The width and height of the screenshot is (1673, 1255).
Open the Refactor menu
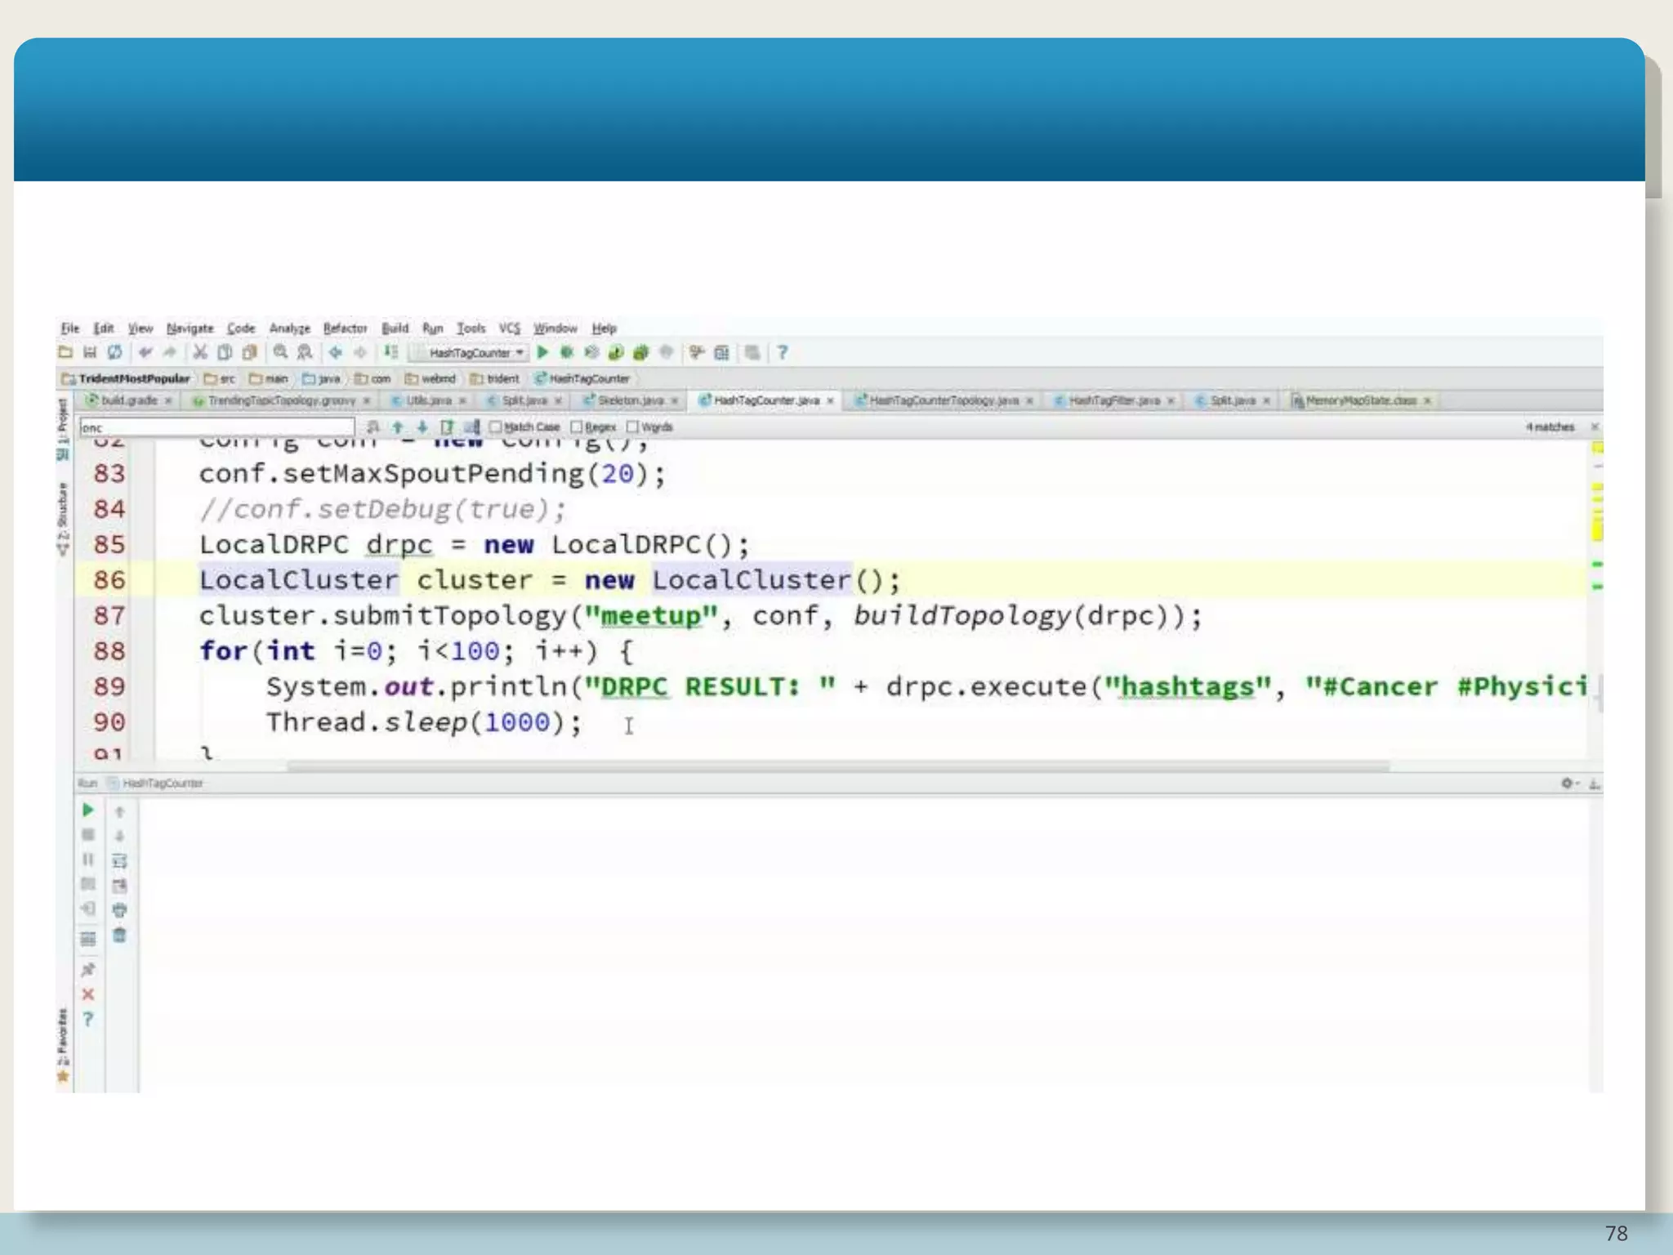[x=345, y=328]
